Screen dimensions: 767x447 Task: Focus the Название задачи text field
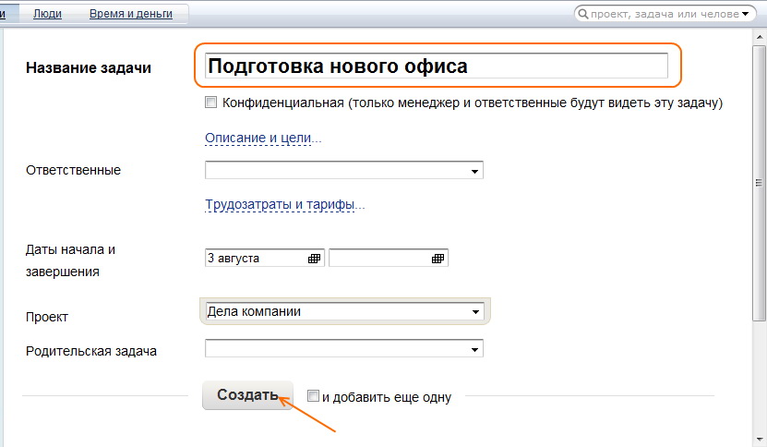436,66
